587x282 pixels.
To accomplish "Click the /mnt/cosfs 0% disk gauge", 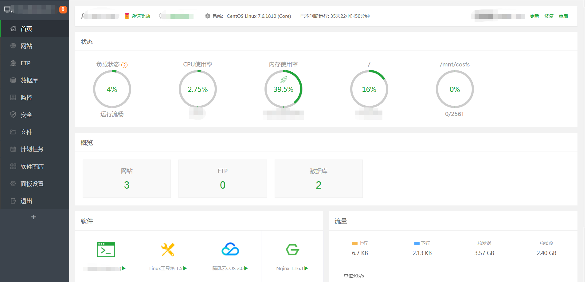I will click(x=455, y=89).
